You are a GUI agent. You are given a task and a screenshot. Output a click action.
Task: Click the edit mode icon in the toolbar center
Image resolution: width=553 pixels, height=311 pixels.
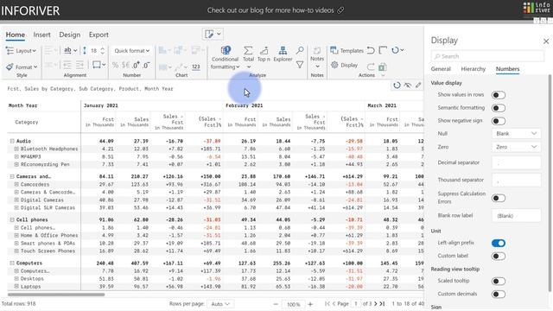point(209,34)
